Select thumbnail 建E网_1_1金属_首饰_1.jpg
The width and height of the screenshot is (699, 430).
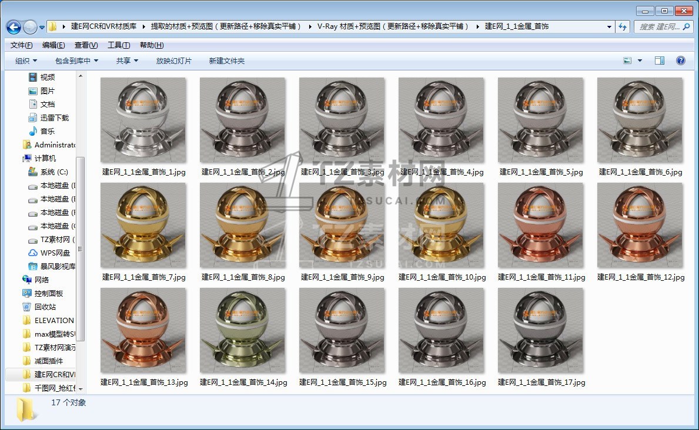click(143, 120)
